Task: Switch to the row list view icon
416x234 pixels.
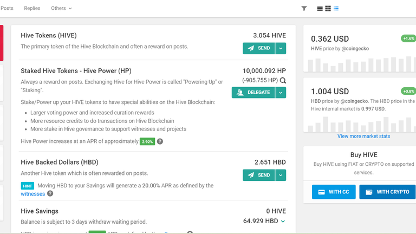Action: 320,9
